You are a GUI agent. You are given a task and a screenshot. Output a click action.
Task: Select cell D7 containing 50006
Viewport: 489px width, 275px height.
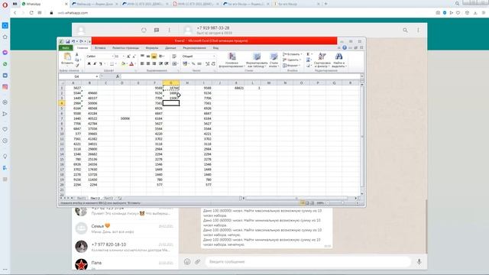tap(122, 118)
